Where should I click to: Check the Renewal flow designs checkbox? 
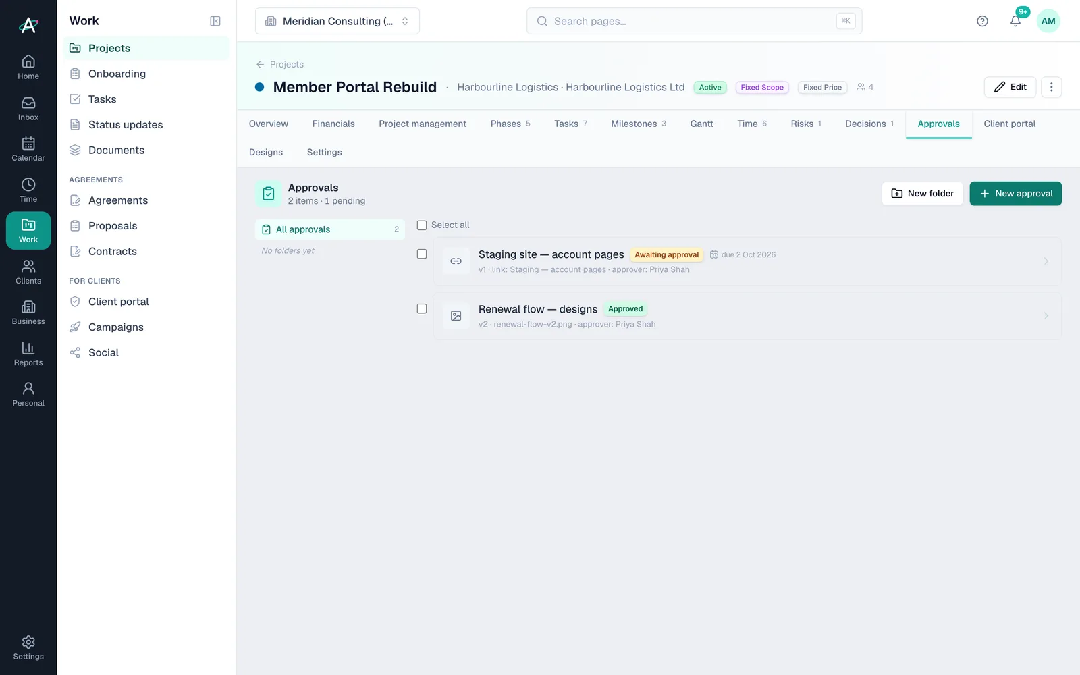[422, 309]
